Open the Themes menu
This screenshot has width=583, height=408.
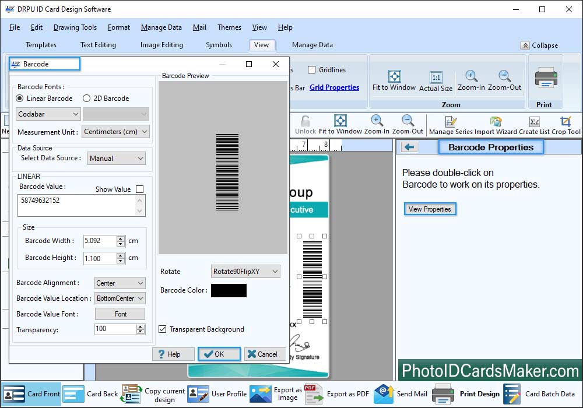229,27
